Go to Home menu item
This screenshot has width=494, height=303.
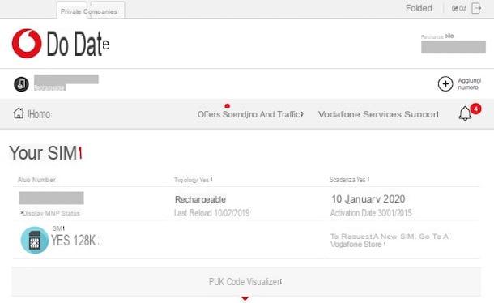[40, 114]
